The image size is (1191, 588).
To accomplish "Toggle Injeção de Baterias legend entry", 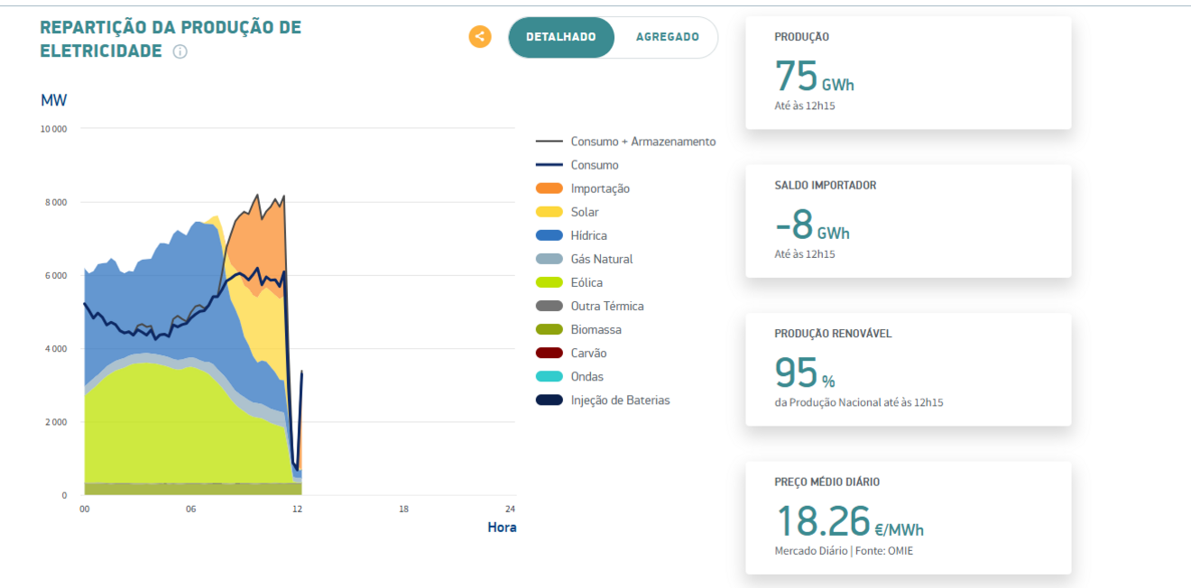I will (620, 400).
